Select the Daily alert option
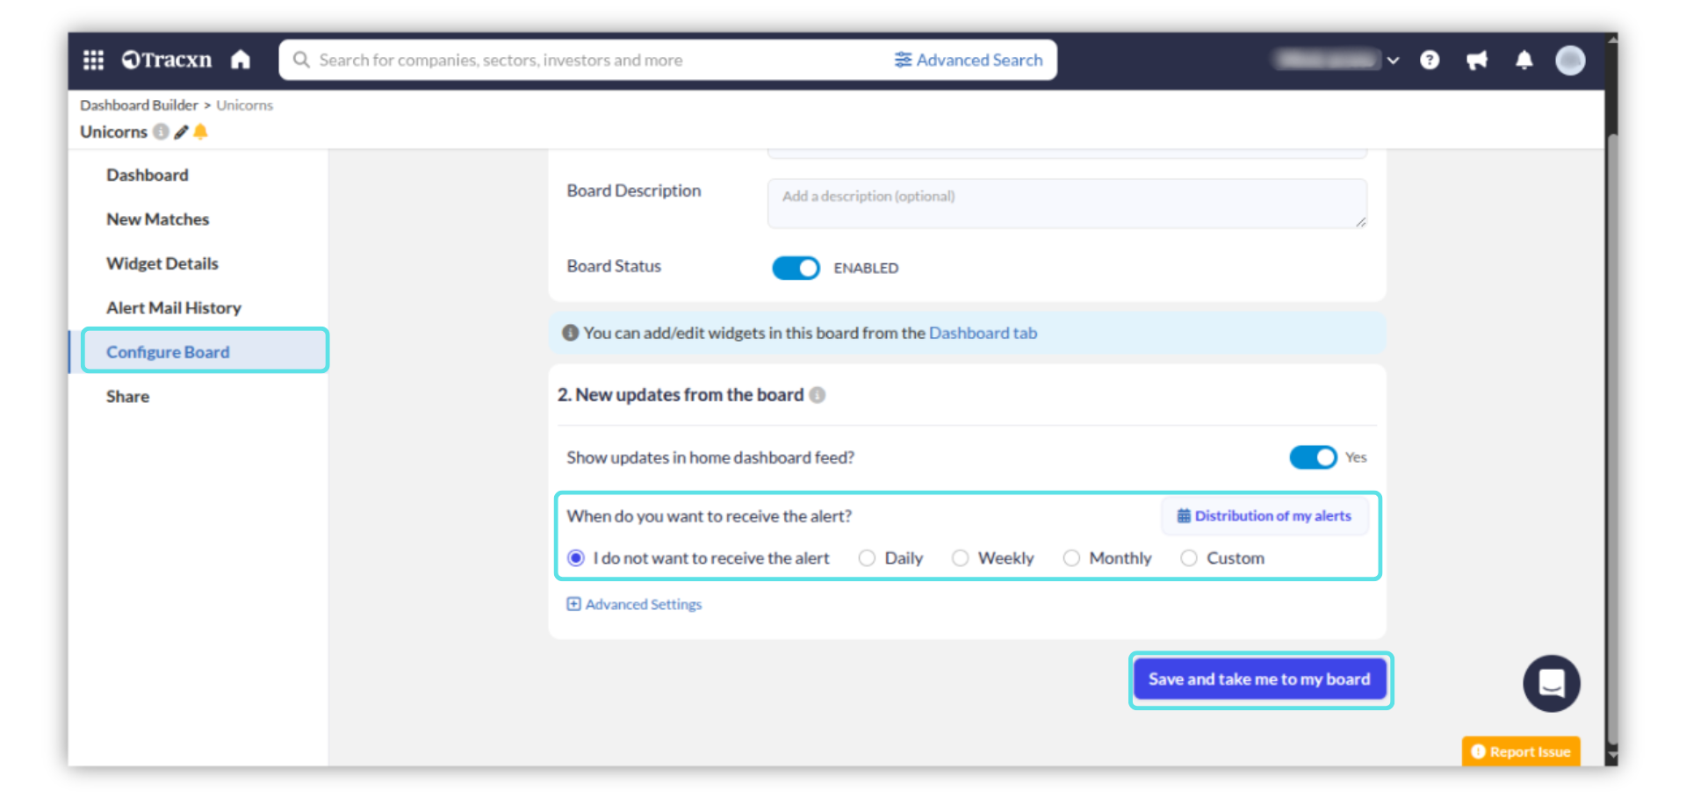Viewport: 1686px width, 805px height. 868,558
